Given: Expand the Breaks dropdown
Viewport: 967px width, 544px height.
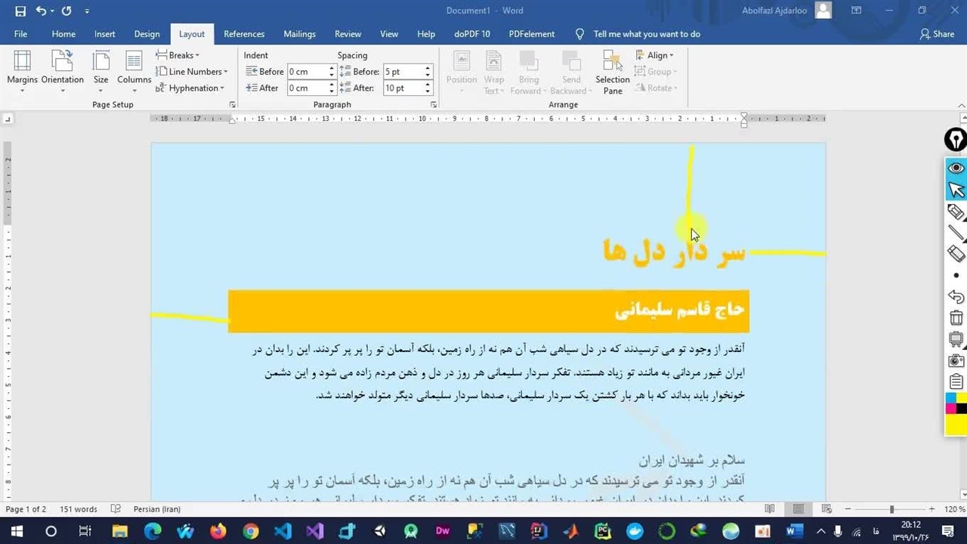Looking at the screenshot, I should pyautogui.click(x=178, y=55).
